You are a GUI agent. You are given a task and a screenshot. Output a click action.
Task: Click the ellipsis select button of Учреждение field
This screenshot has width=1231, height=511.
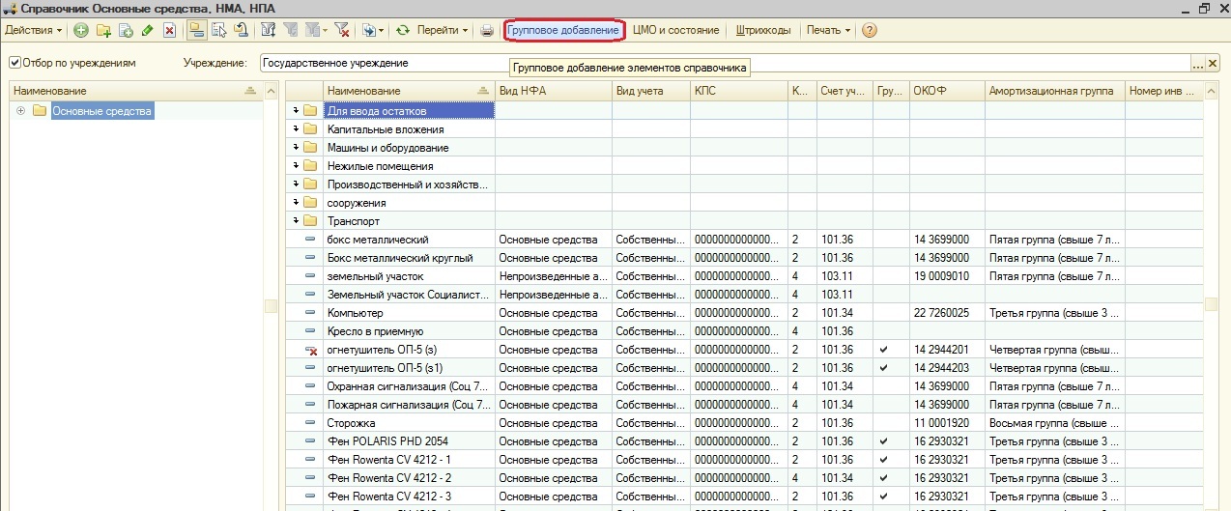(1198, 63)
